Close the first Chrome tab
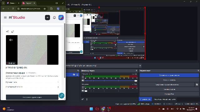Screen dimensions: 200x112 (19, 3)
